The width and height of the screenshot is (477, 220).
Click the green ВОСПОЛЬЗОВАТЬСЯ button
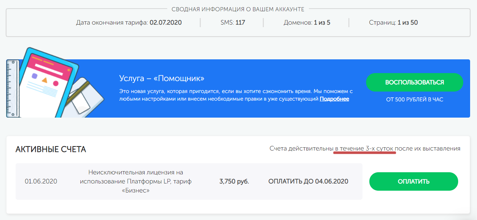tap(414, 82)
